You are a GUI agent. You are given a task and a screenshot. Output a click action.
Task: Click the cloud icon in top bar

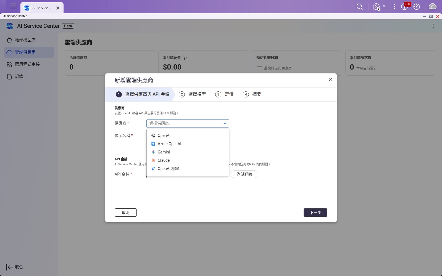point(432,7)
